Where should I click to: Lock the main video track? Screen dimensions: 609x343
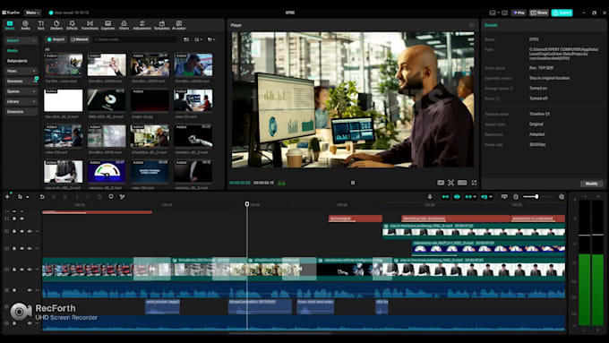(14, 270)
